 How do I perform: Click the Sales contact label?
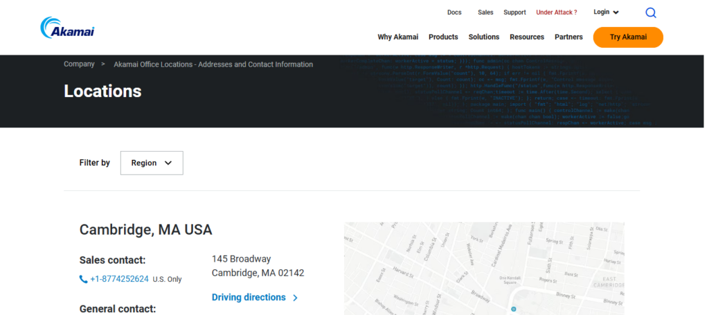pyautogui.click(x=113, y=260)
